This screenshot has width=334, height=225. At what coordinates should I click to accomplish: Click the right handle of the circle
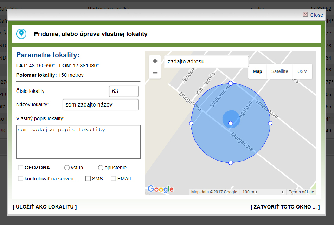tap(270, 123)
